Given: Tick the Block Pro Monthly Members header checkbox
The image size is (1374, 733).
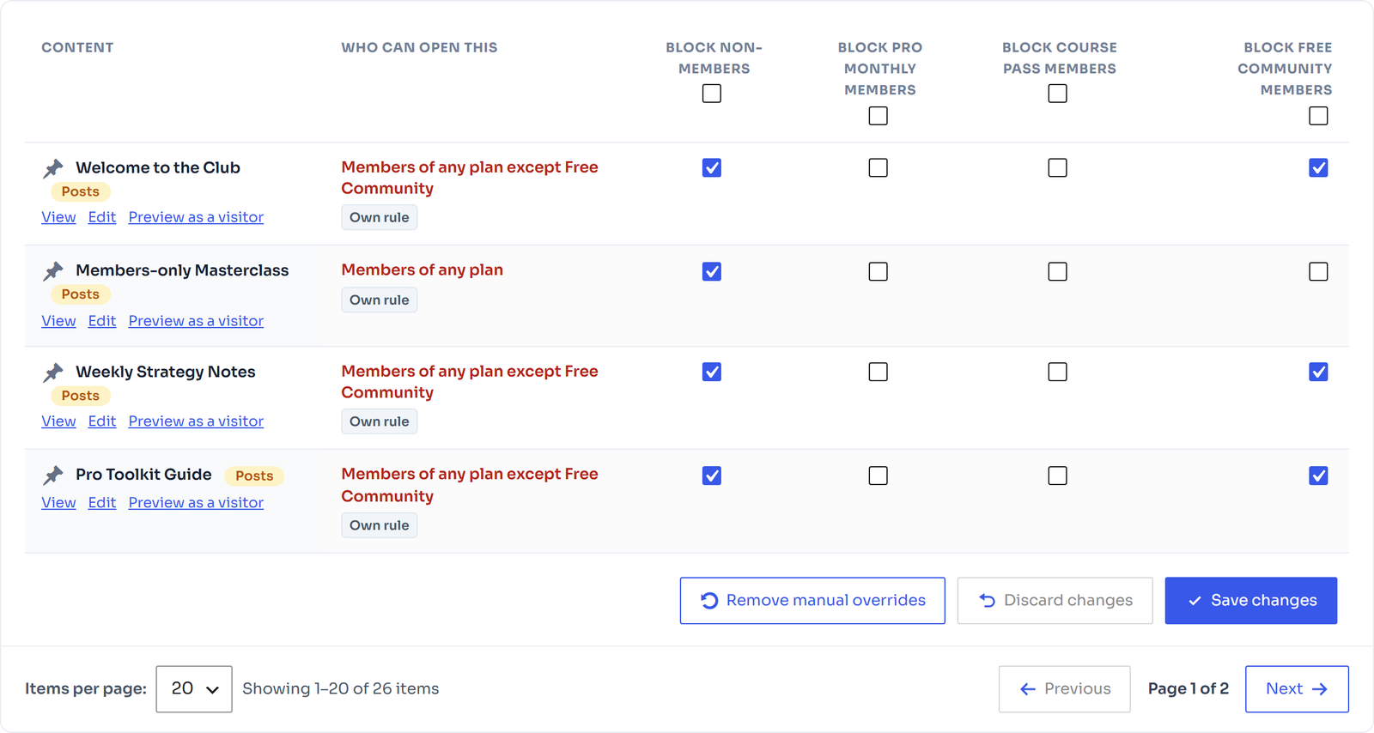Looking at the screenshot, I should tap(878, 116).
